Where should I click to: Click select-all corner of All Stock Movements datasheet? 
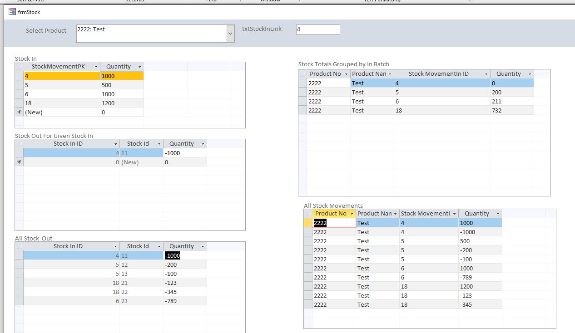[x=308, y=214]
